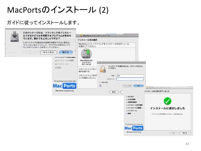Click the package icon in success window title bar
The image size is (201, 151).
tap(147, 88)
